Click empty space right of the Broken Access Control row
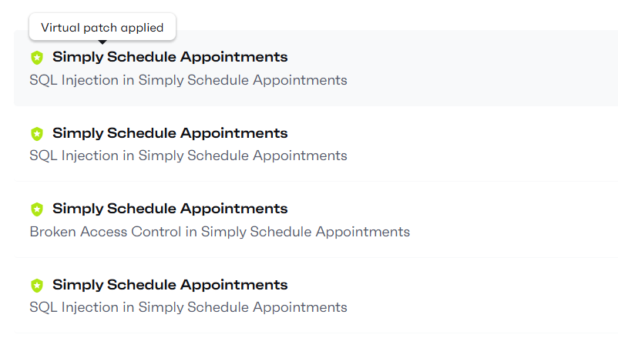Image resolution: width=618 pixels, height=338 pixels. pos(524,219)
